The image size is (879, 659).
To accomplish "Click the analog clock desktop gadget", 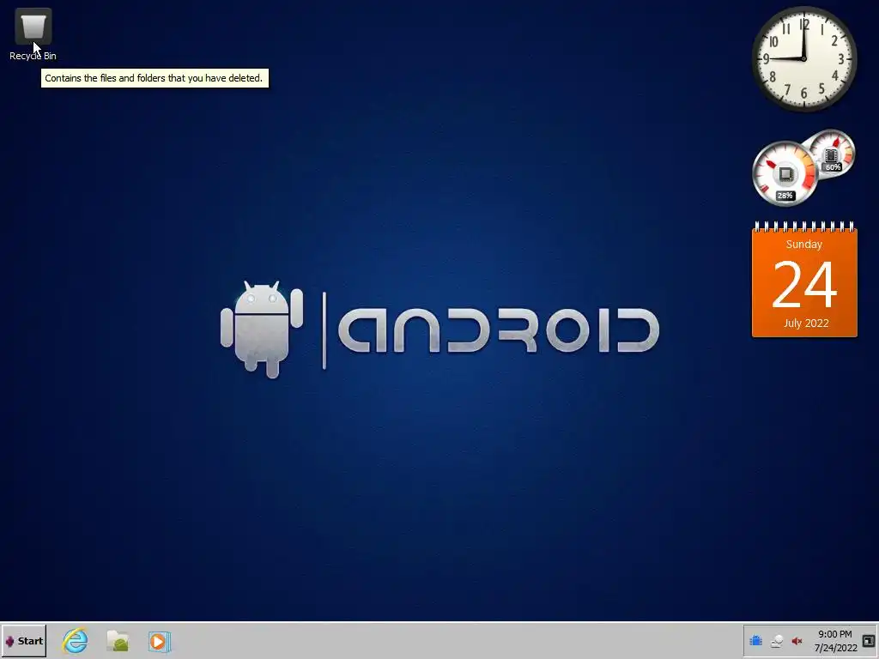I will pos(803,59).
